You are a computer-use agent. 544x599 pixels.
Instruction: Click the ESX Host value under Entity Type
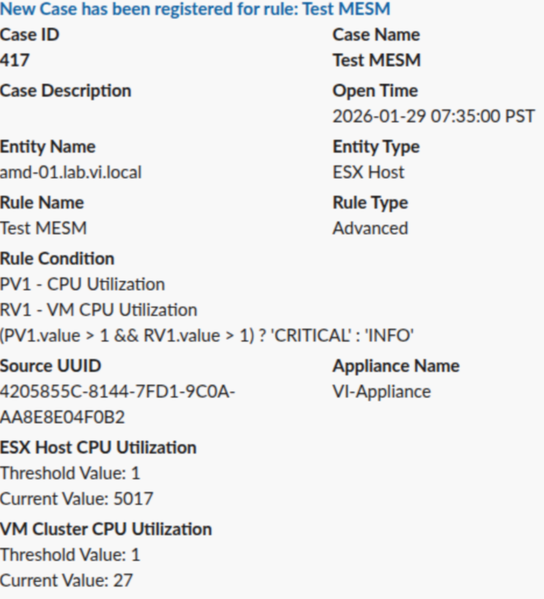point(368,172)
